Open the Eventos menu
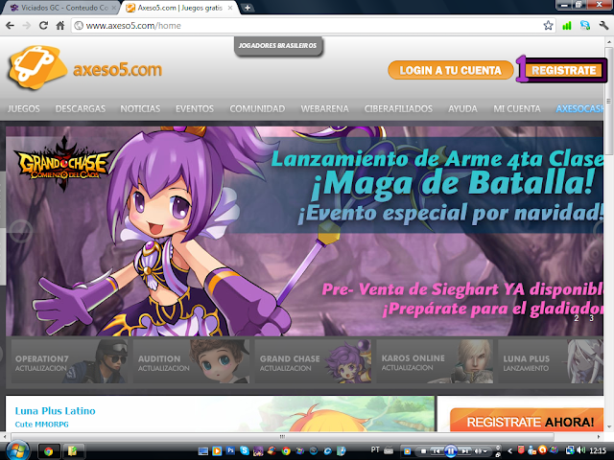Image resolution: width=614 pixels, height=460 pixels. 195,108
